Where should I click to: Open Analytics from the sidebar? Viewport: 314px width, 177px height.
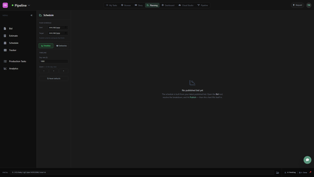coord(13,68)
